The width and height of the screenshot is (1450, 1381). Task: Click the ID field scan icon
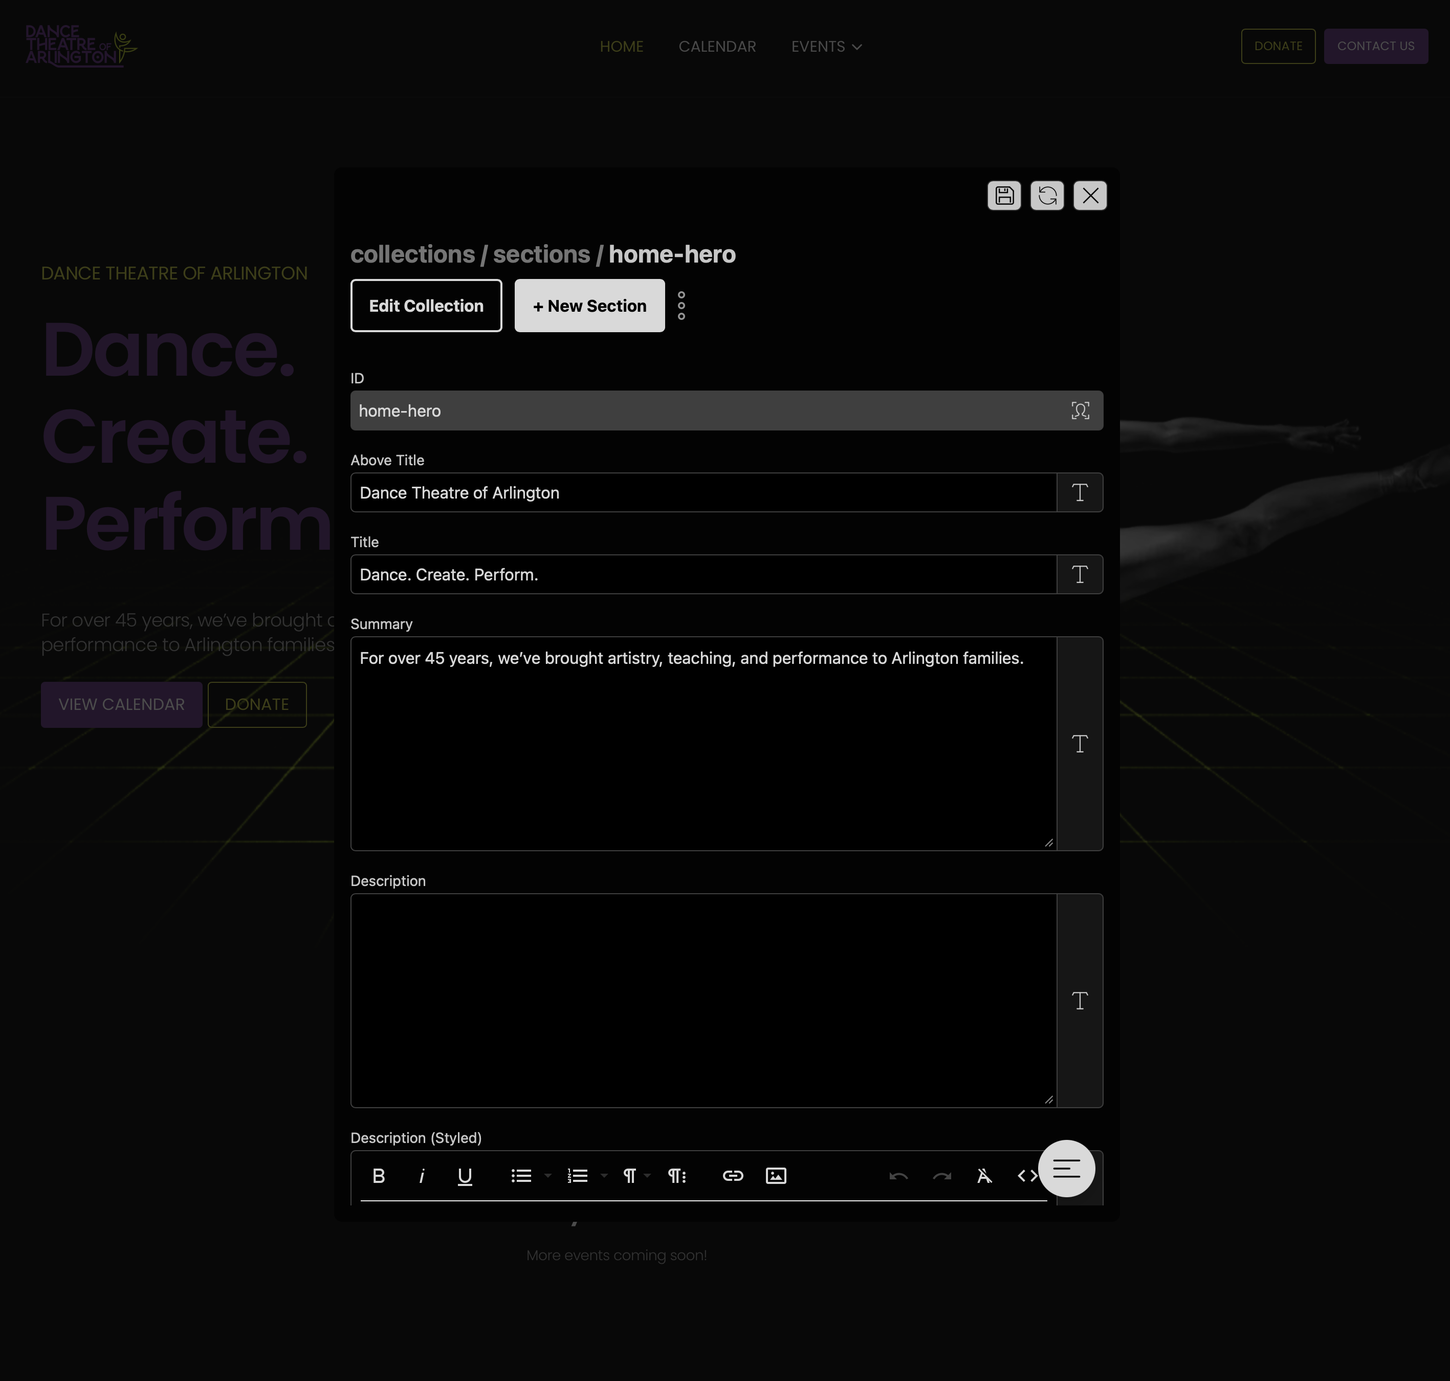(x=1080, y=411)
